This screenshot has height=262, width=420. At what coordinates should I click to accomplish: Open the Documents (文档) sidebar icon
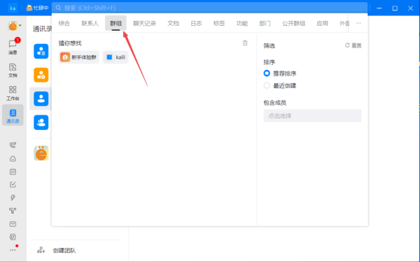click(13, 71)
